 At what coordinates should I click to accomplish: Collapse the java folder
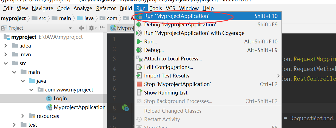point(23,81)
